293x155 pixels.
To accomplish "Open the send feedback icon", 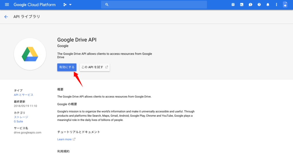I will coord(250,5).
